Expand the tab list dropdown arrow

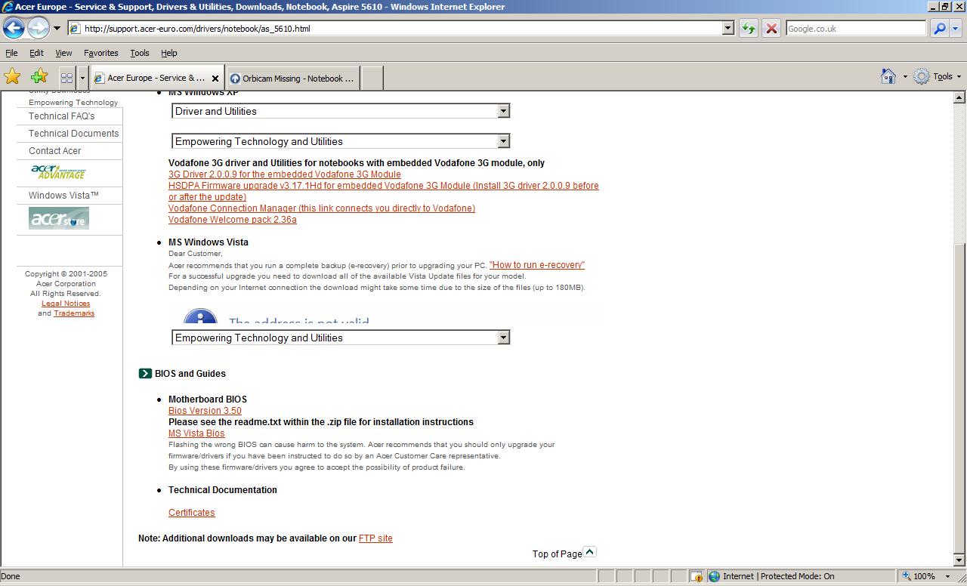(82, 78)
